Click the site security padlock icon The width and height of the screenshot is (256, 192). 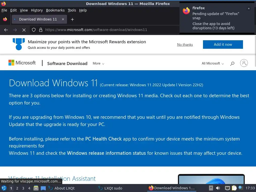(41, 30)
